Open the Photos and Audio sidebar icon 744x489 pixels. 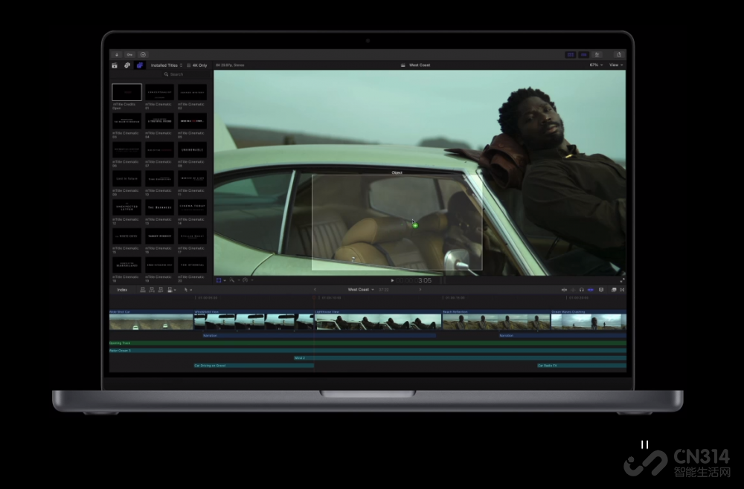tap(127, 65)
